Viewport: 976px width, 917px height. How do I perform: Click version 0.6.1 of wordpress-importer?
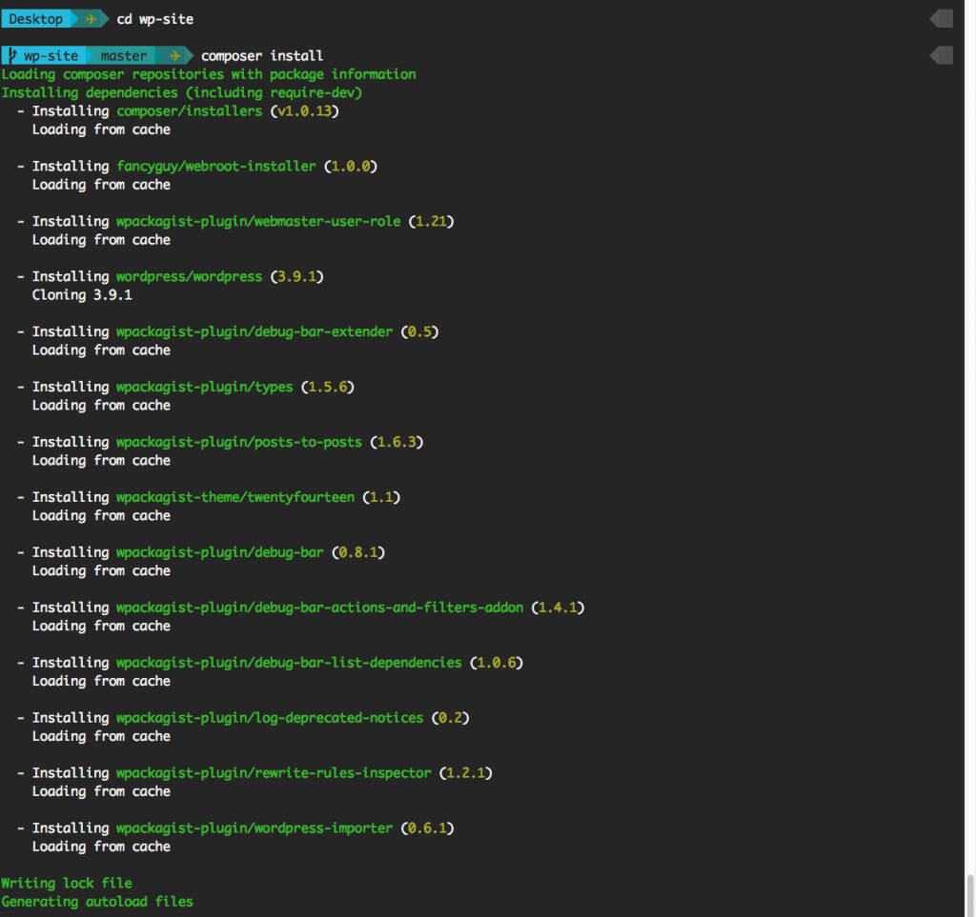[428, 828]
